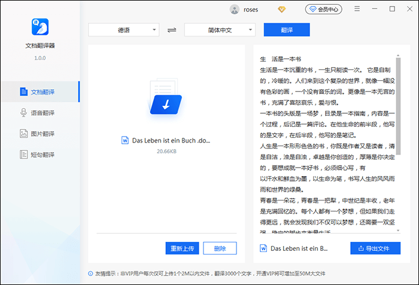Click the scrollbar up arrow in translation panel
The height and width of the screenshot is (285, 419).
398,56
